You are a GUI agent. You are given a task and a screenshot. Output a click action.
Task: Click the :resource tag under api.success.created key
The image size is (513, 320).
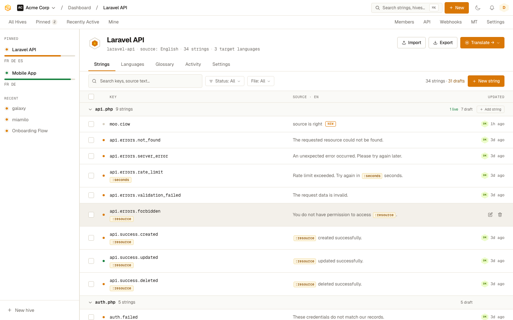click(121, 242)
